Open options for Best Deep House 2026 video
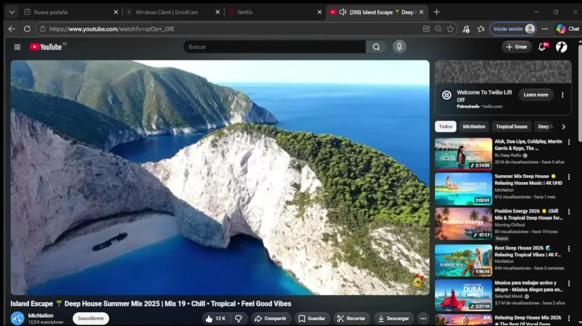Viewport: 582px width, 326px height. coord(569,249)
